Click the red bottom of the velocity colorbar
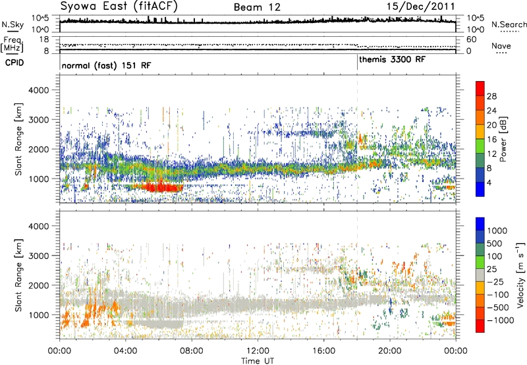Screen dimensions: 527x365 click(x=480, y=326)
